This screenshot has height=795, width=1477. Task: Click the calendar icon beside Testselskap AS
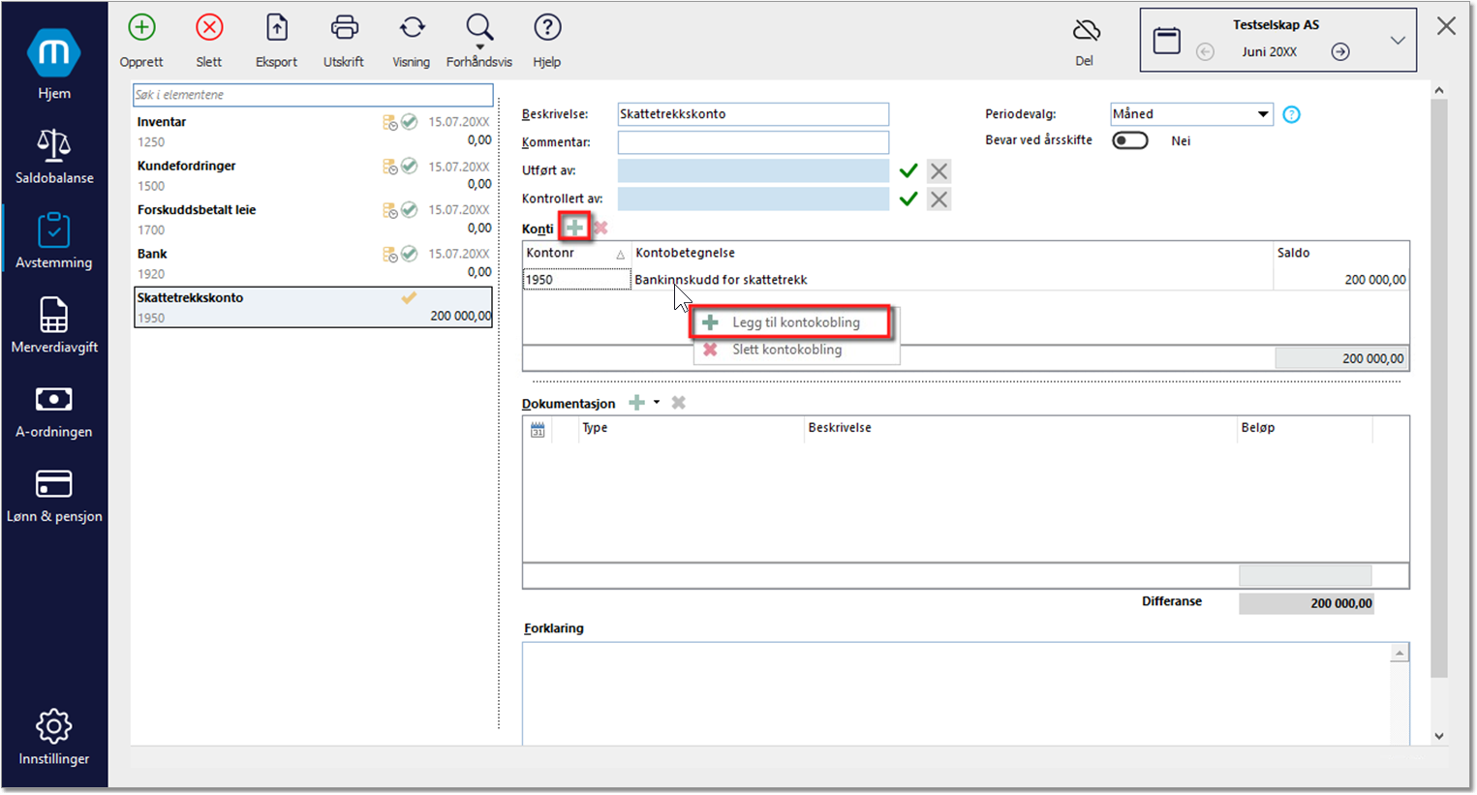tap(1167, 41)
